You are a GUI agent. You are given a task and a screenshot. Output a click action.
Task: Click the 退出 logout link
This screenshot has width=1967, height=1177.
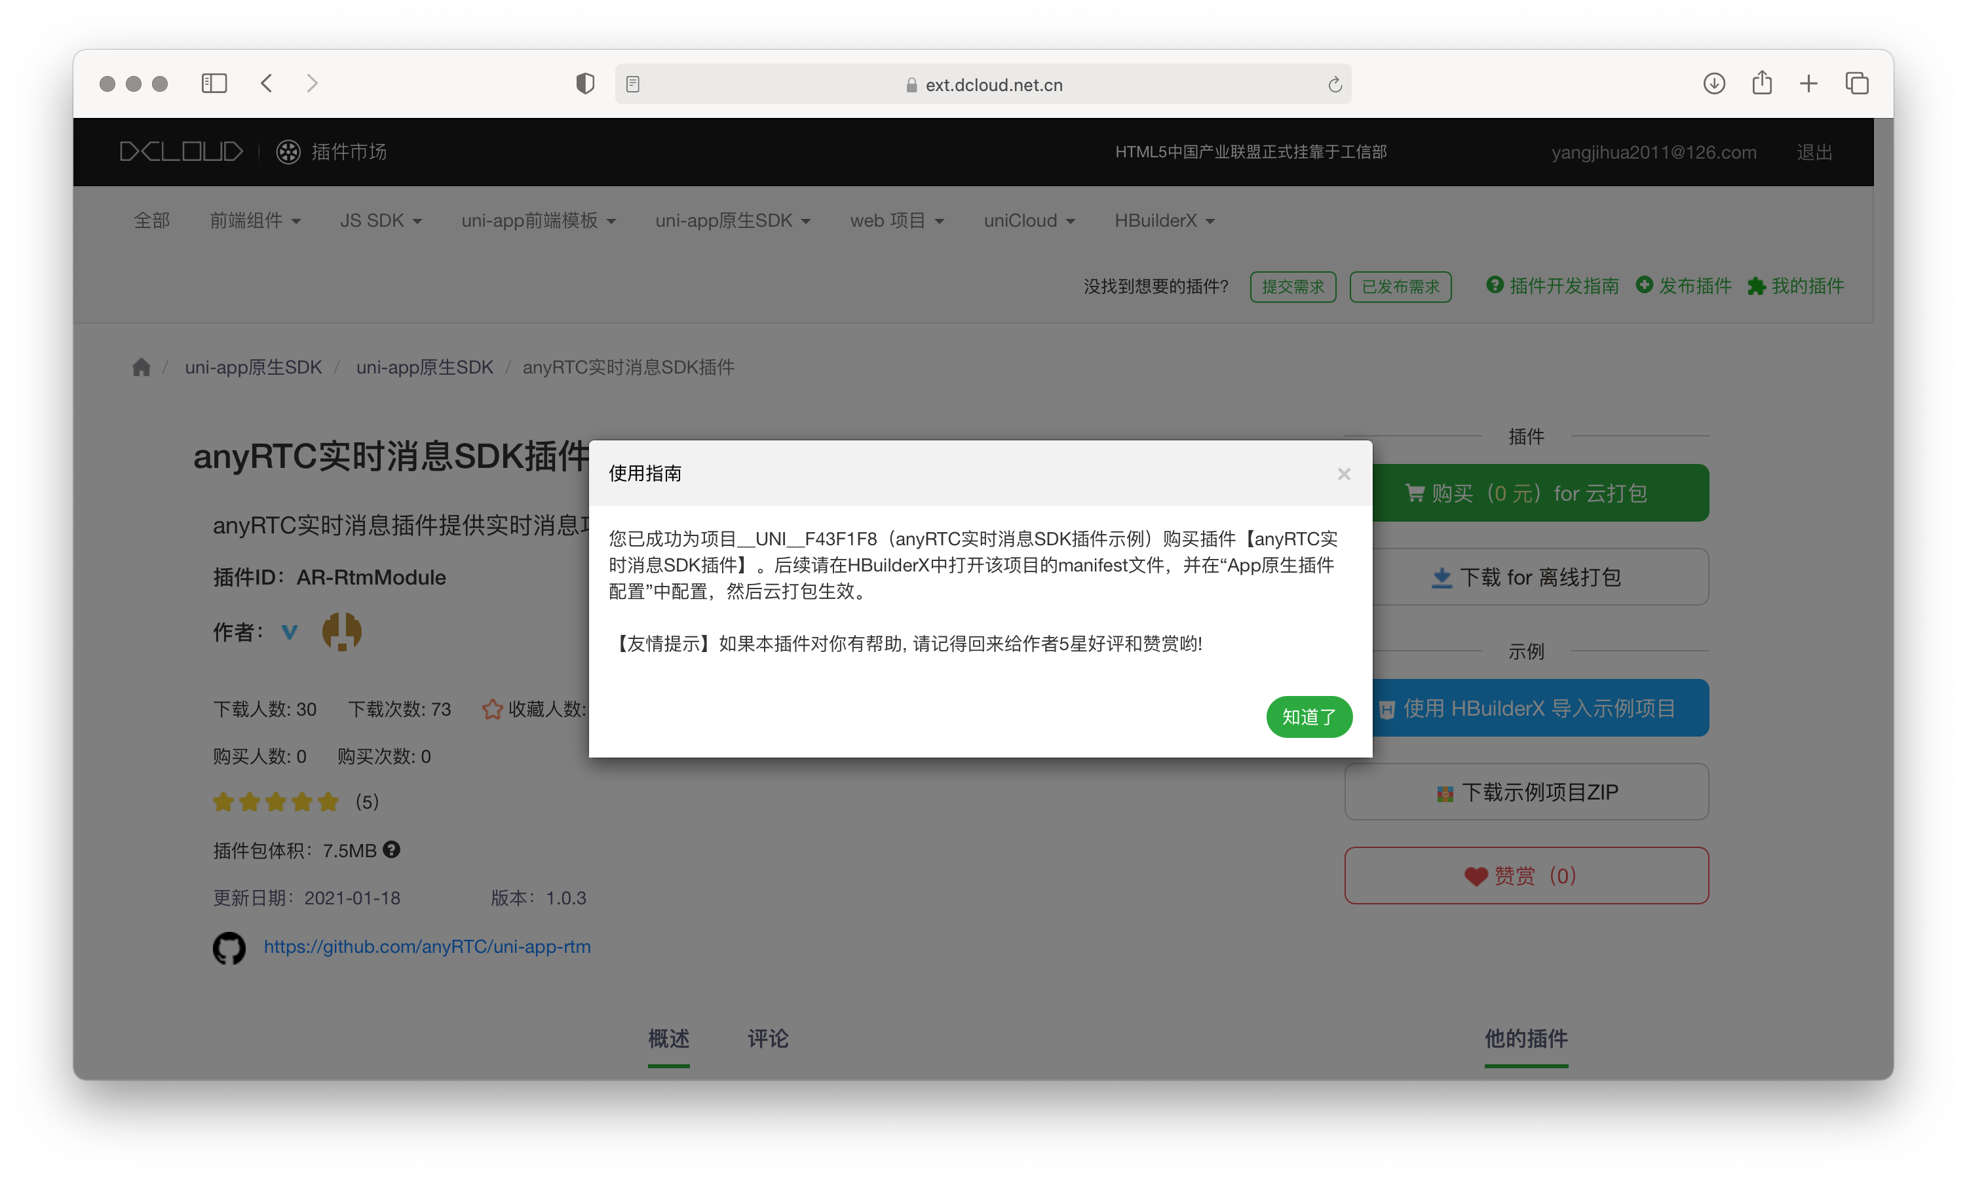1814,151
